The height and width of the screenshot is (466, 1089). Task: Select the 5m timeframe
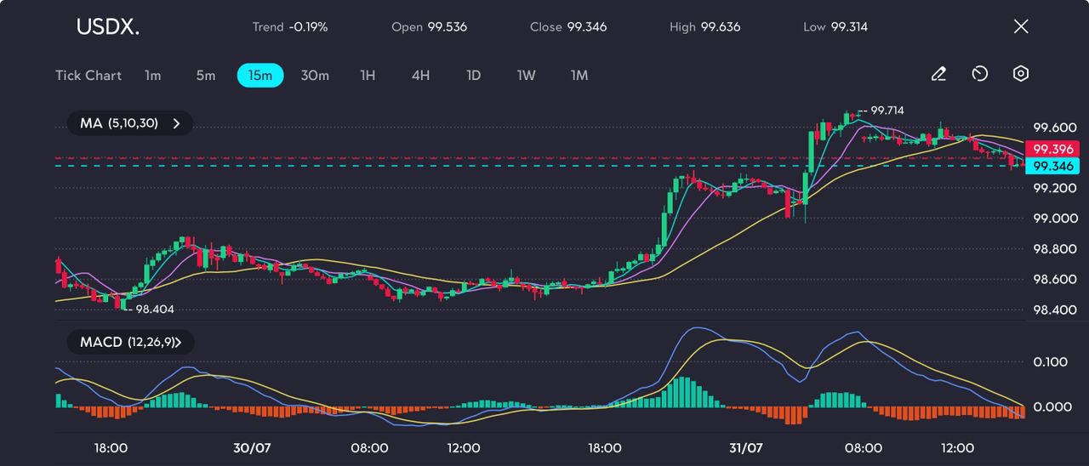pyautogui.click(x=206, y=75)
